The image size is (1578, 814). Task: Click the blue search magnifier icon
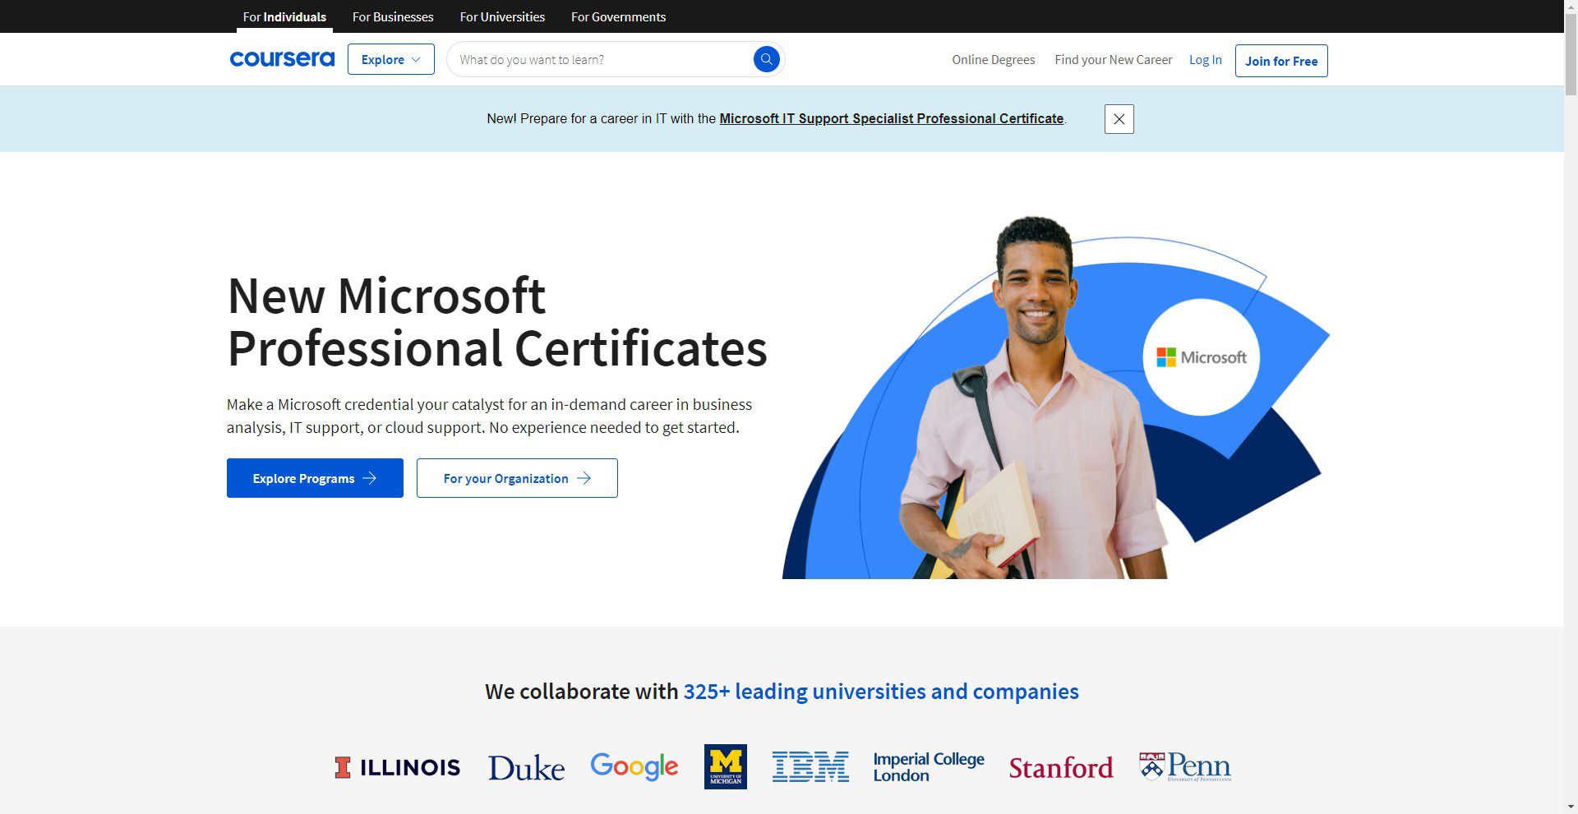click(x=766, y=59)
